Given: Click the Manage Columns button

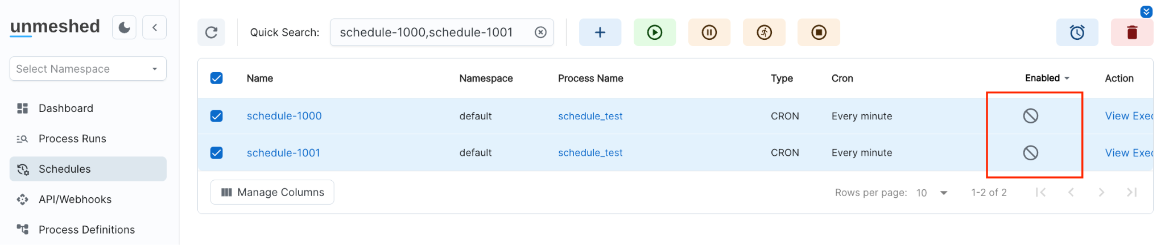Looking at the screenshot, I should [272, 193].
